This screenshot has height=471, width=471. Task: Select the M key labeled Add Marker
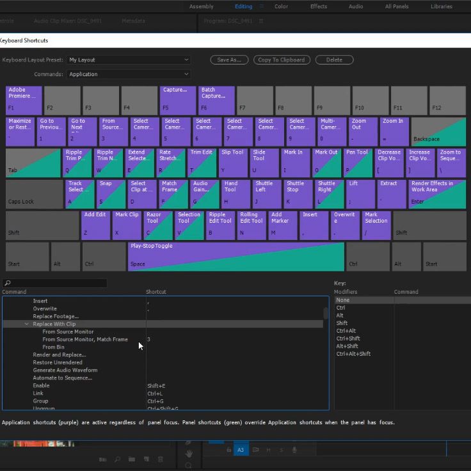tap(283, 225)
